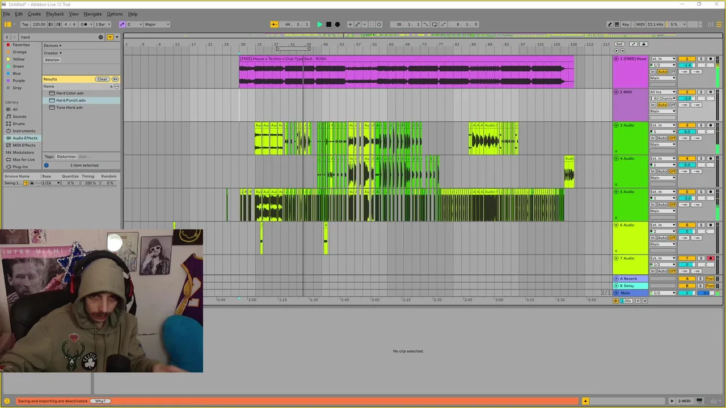Screen dimensions: 726x408
Task: Toggle the browser filter view button
Action: coord(110,37)
